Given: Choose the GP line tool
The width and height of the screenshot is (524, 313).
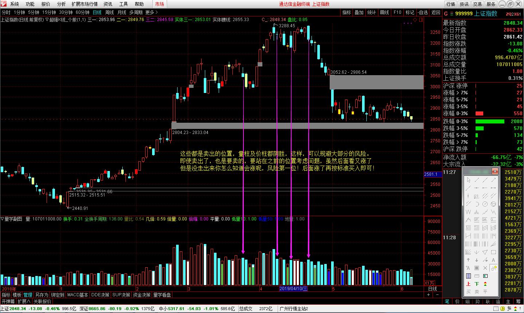Looking at the screenshot, I should (477, 220).
